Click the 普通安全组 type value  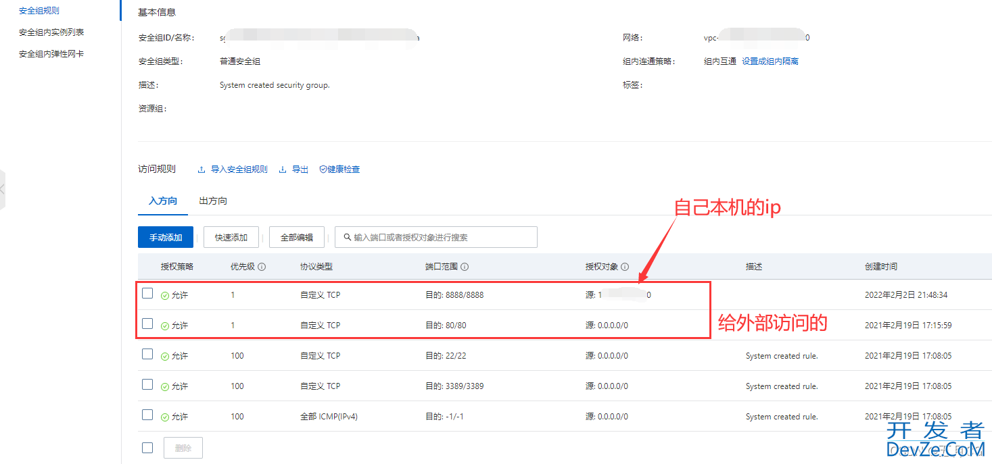[x=240, y=61]
